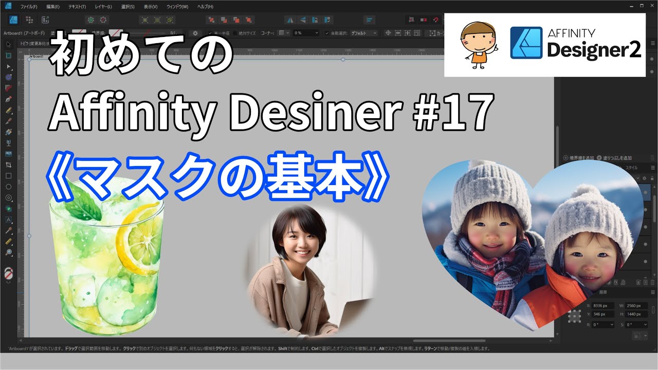This screenshot has width=658, height=370.
Task: Click 塗りつぶしを追加 add fill button
Action: pos(614,158)
